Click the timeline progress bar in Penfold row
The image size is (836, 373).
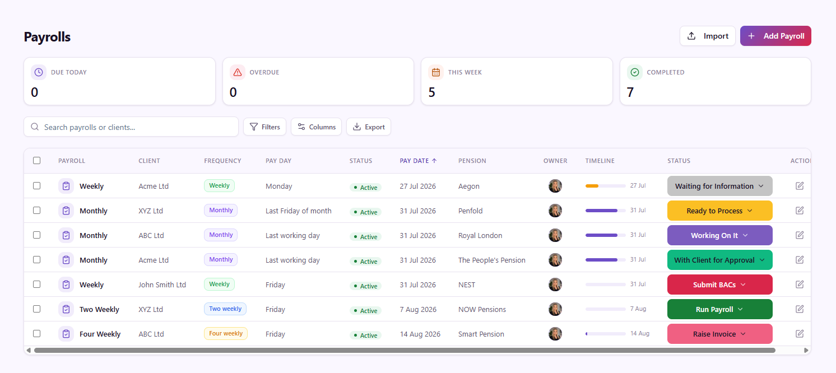[606, 211]
